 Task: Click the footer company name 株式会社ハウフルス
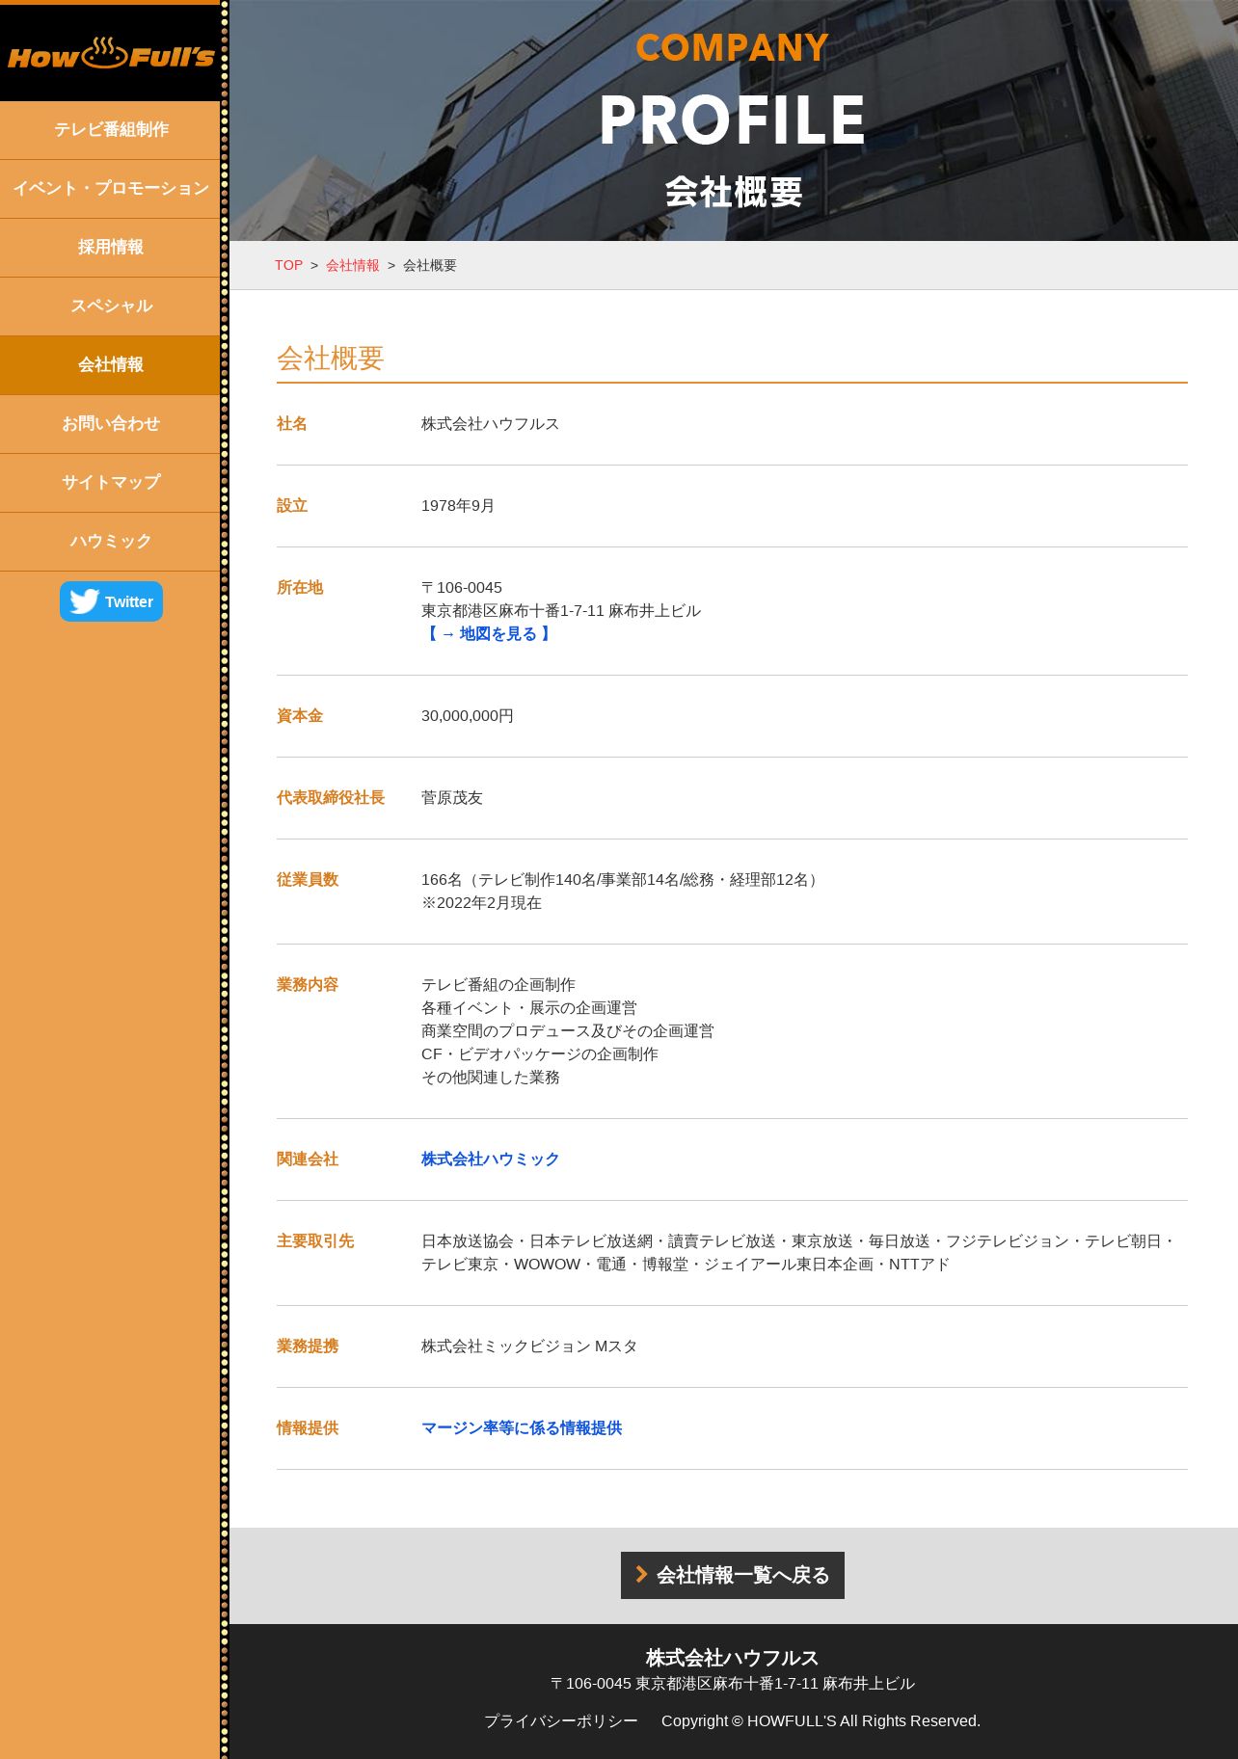coord(733,1658)
